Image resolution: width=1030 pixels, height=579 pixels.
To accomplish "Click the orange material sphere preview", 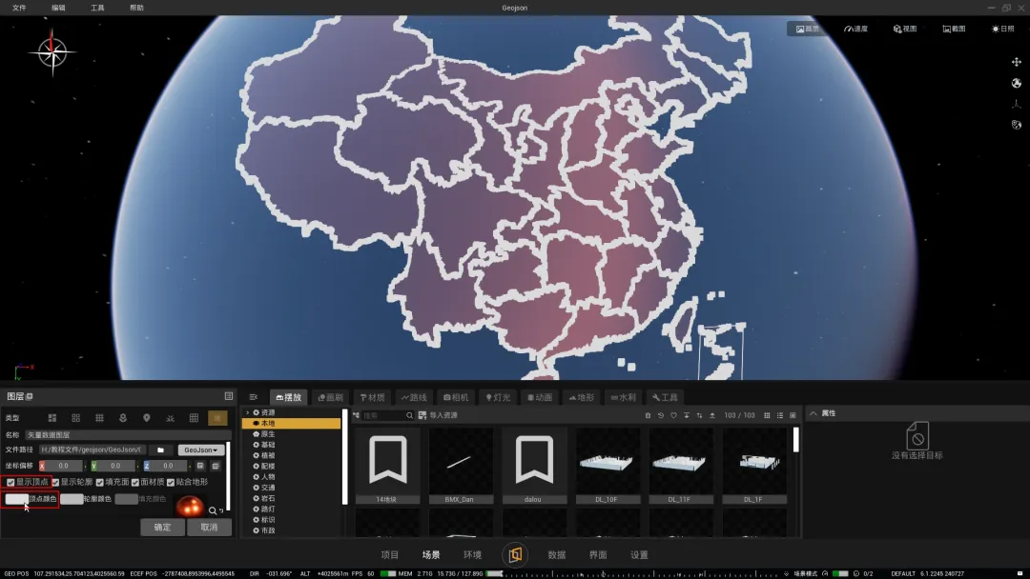I will pyautogui.click(x=191, y=507).
